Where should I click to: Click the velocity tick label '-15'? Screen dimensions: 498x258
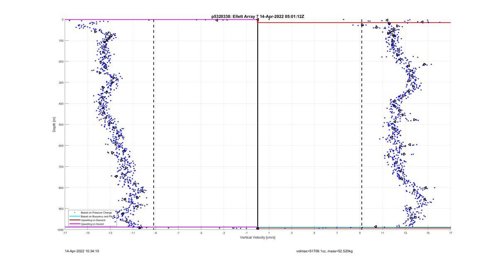click(x=87, y=233)
